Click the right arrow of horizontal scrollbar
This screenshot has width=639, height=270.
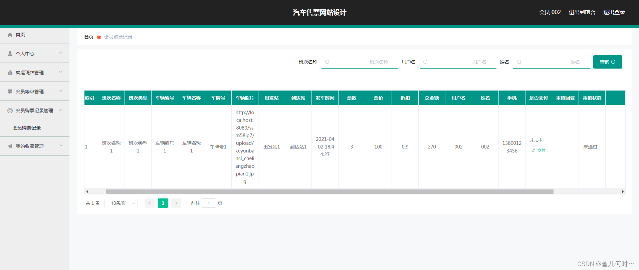(x=623, y=191)
